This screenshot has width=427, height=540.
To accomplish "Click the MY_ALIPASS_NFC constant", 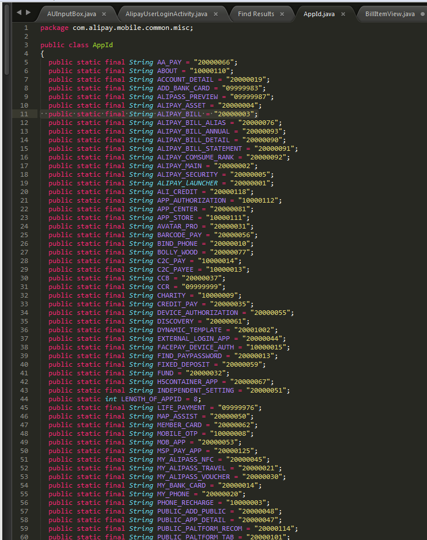I will [186, 459].
